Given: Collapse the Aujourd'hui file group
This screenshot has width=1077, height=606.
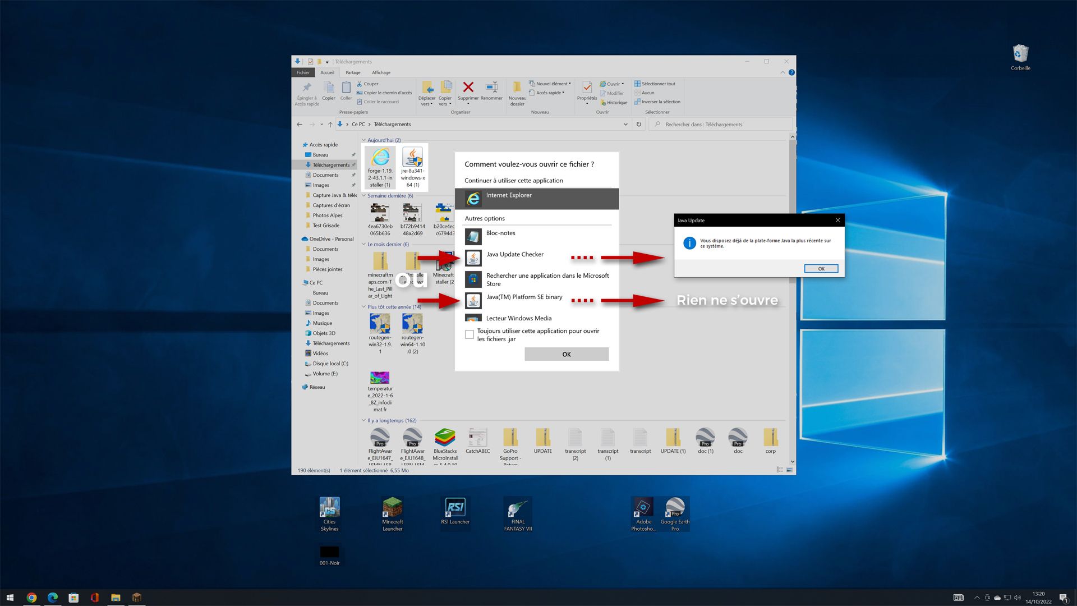Looking at the screenshot, I should click(x=363, y=140).
